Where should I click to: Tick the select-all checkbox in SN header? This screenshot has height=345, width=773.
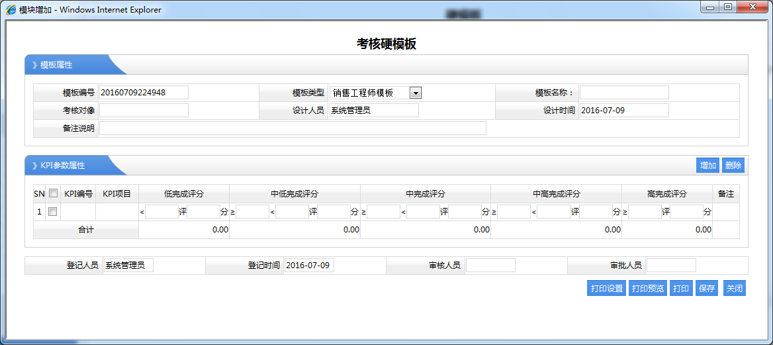pyautogui.click(x=53, y=194)
